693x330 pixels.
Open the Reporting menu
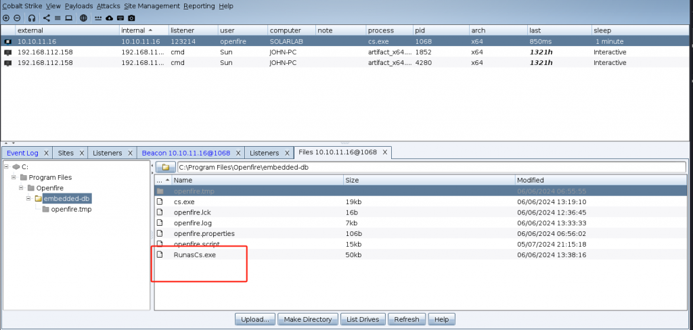pyautogui.click(x=199, y=6)
